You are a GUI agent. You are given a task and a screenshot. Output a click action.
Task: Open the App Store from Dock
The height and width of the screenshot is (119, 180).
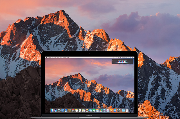coord(114,110)
